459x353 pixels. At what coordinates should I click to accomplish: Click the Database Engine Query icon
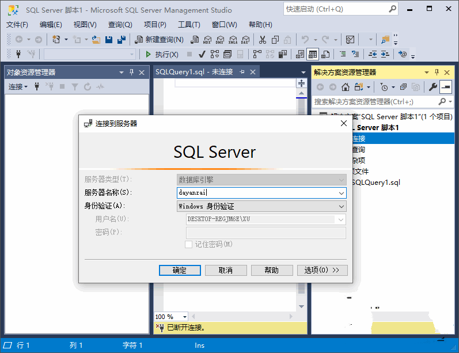(x=195, y=40)
